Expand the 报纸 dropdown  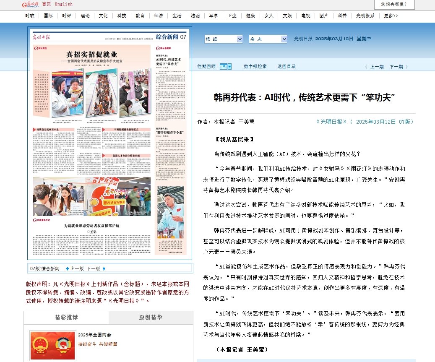(x=223, y=39)
